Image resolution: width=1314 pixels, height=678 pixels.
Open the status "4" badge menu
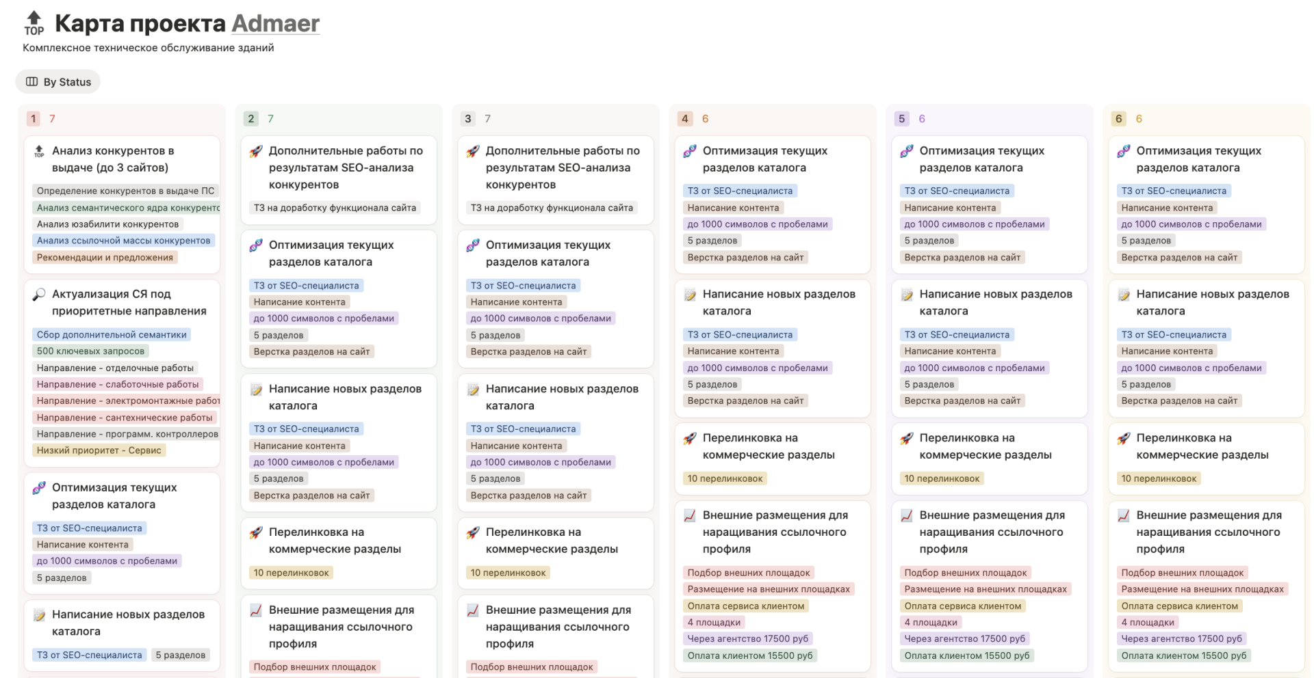coord(684,118)
